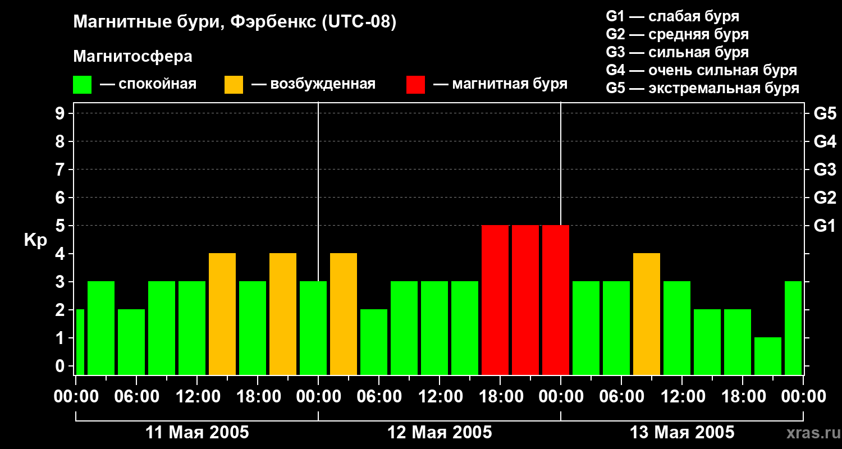Click the '12 Мая 2005' date label
842x449 pixels.
440,432
